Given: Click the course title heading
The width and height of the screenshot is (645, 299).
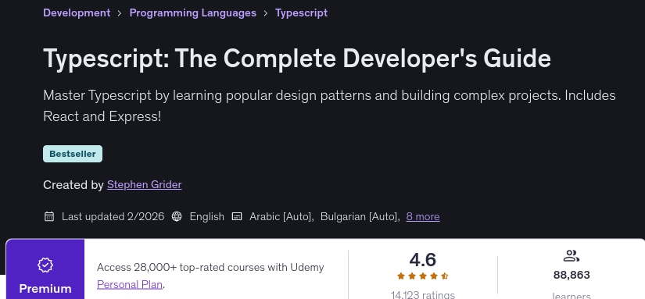Looking at the screenshot, I should [297, 59].
